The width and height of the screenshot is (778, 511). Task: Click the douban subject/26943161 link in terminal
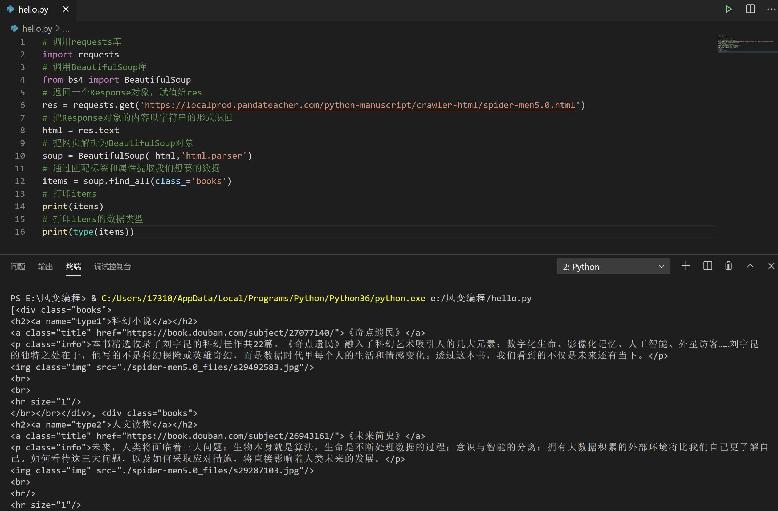point(233,436)
